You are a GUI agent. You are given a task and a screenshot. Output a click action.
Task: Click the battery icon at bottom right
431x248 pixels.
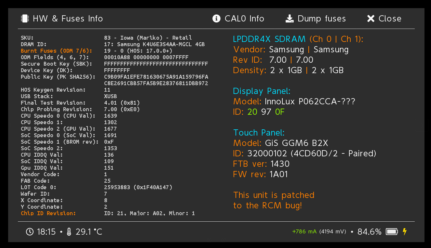click(x=392, y=232)
